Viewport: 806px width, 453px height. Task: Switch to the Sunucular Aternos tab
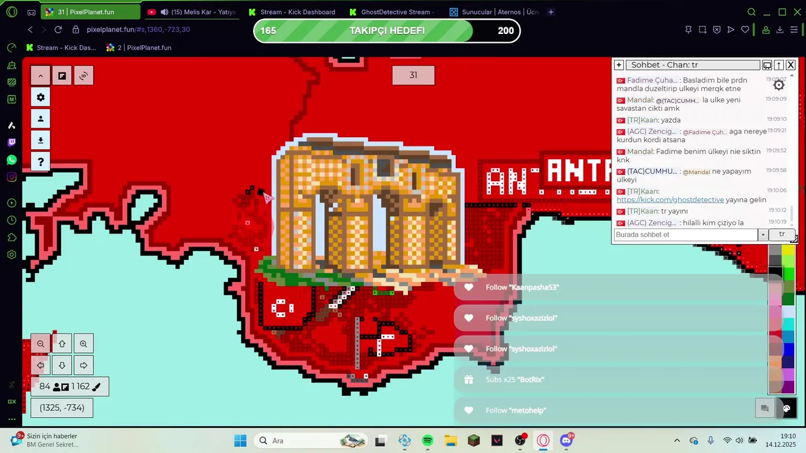[x=494, y=12]
